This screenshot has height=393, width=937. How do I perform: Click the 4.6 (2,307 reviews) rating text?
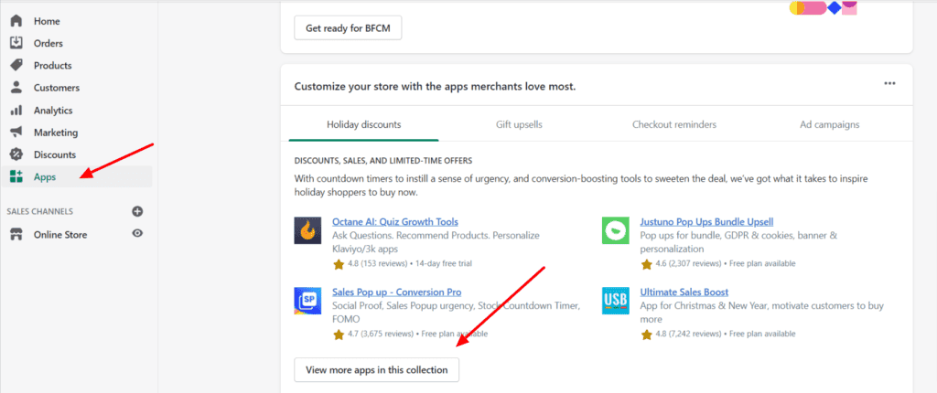(x=688, y=263)
